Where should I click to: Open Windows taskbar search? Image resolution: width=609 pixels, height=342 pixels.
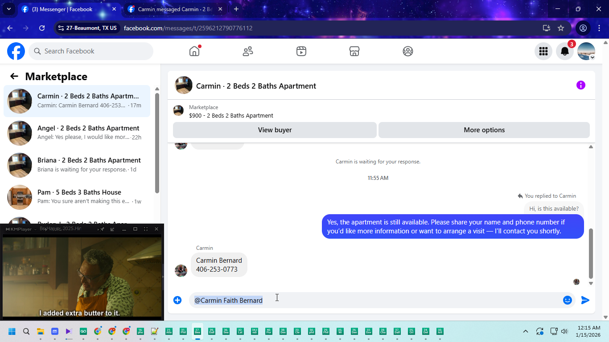[26, 331]
